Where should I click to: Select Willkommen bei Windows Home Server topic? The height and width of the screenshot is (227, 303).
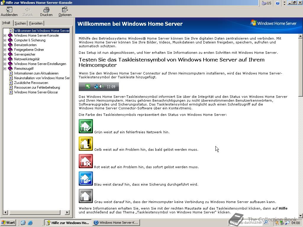(x=41, y=31)
